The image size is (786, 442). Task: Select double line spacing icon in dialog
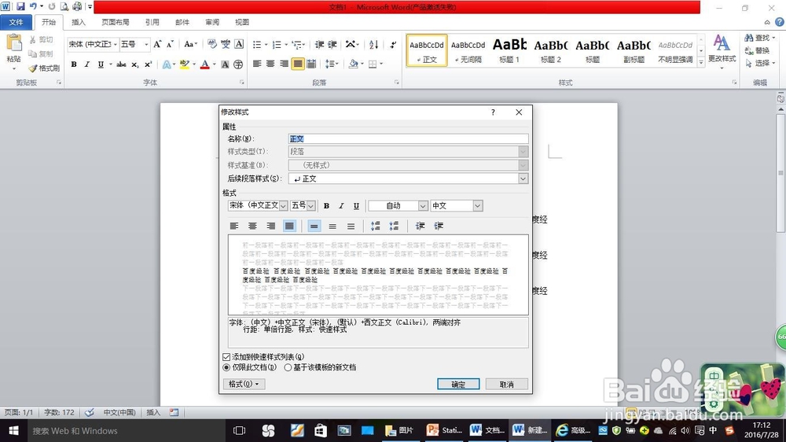click(351, 227)
